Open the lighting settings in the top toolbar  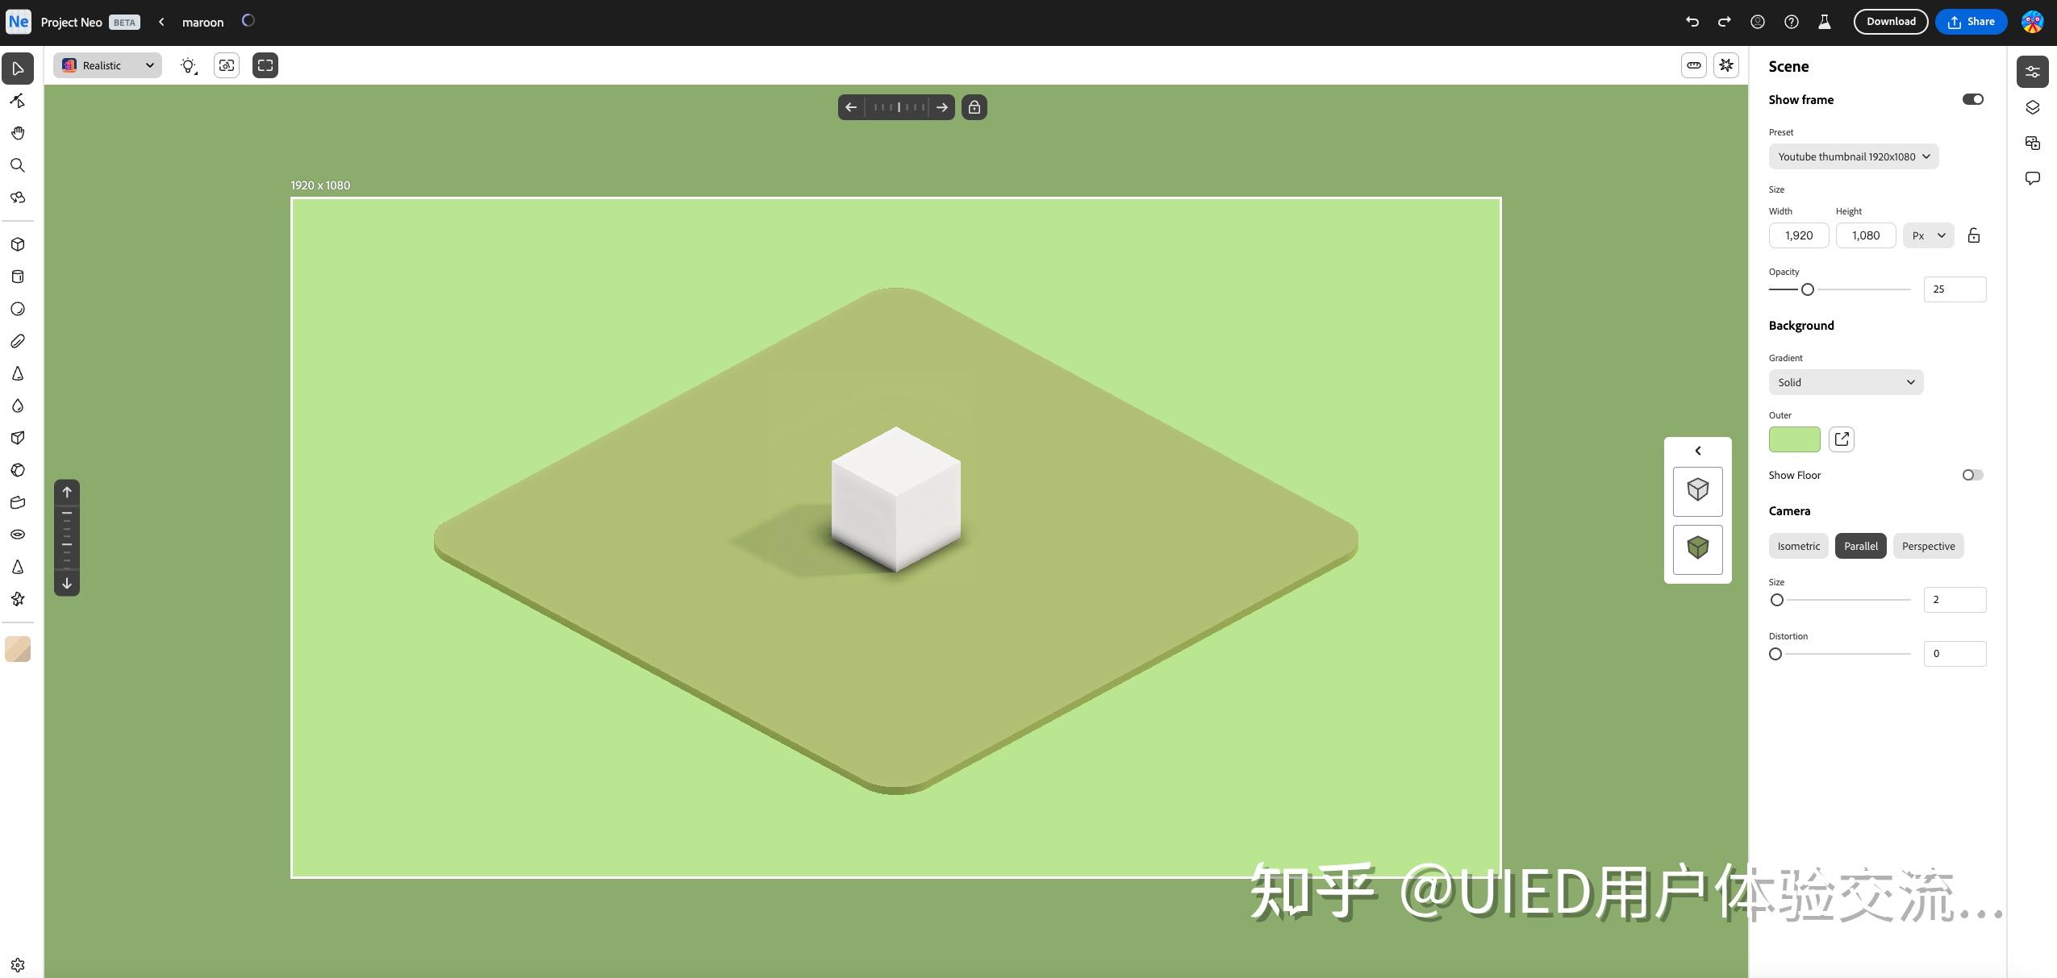coord(188,65)
